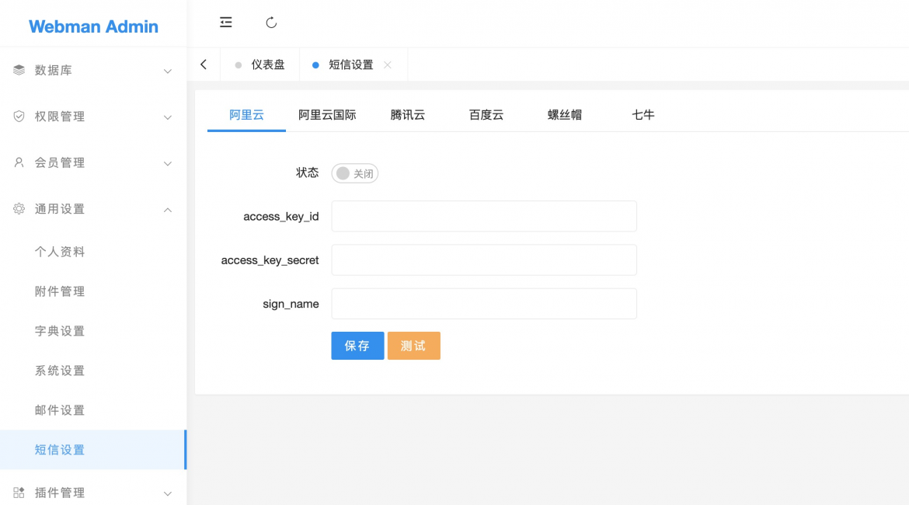Switch to the 阿里云国际 tab
Image resolution: width=909 pixels, height=505 pixels.
(327, 115)
